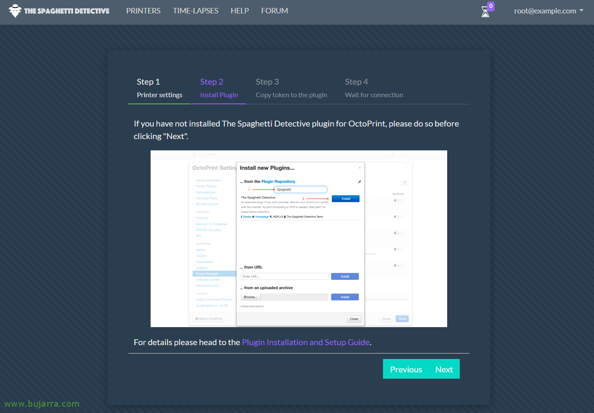Go to the TIME-LAPSES page
Viewport: 594px width, 413px height.
(x=195, y=11)
